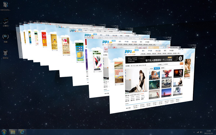Open the network signal tray icon
The image size is (216, 135).
pyautogui.click(x=198, y=132)
